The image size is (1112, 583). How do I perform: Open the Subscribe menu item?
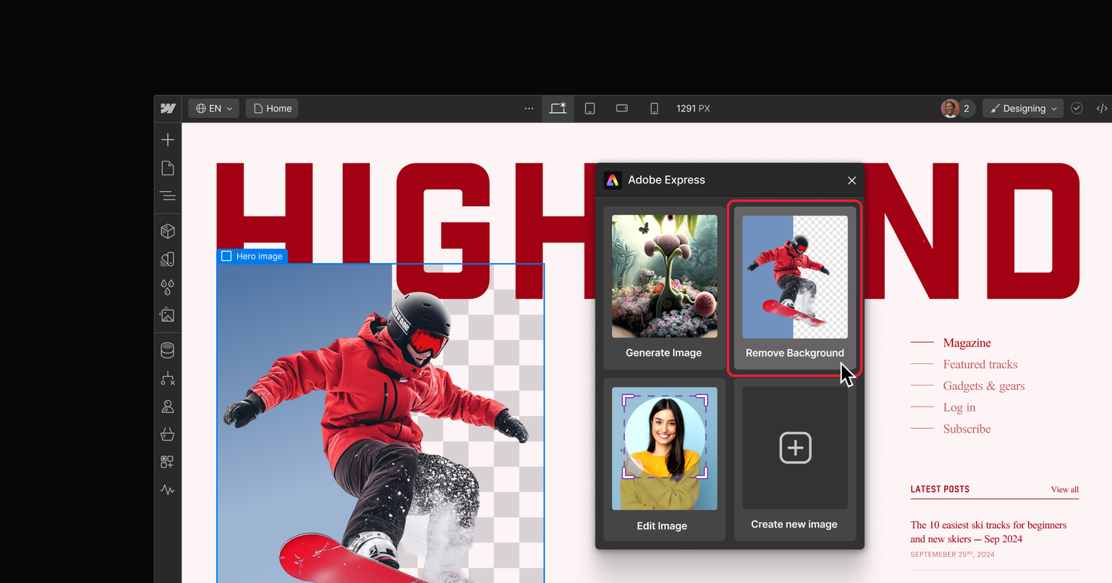tap(967, 429)
